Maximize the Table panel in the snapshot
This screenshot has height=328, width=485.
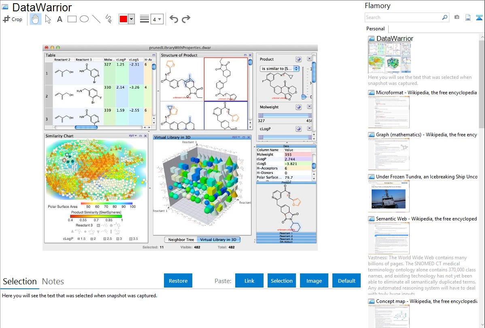pyautogui.click(x=154, y=55)
